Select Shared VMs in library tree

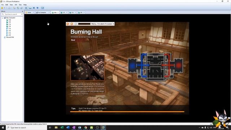coord(9,37)
